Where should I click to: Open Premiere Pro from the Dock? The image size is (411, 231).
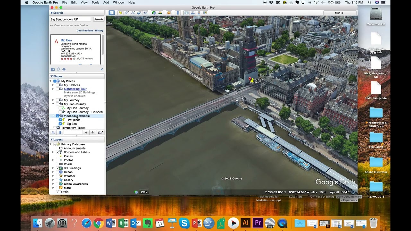point(258,223)
